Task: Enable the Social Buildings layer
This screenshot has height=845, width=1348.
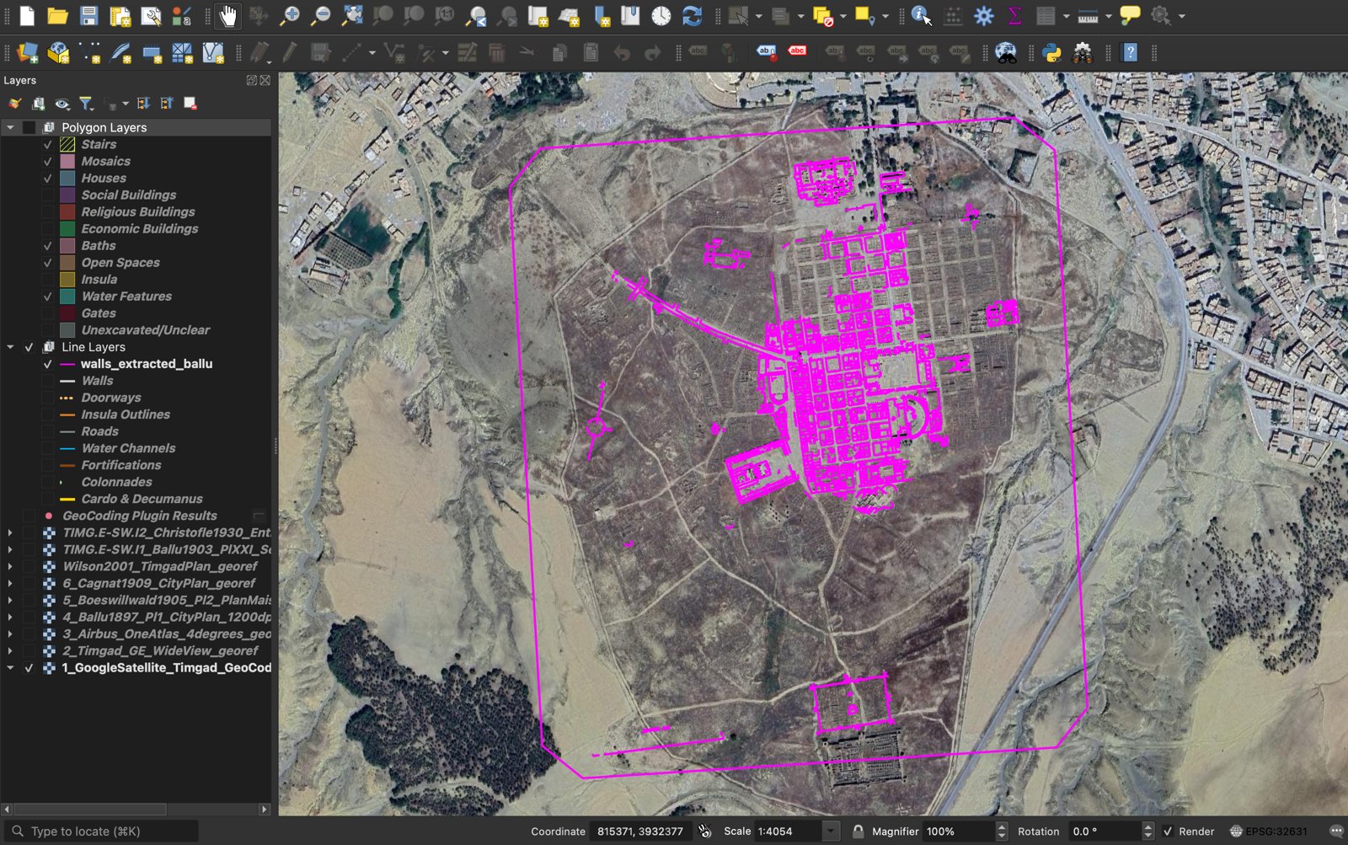Action: click(48, 195)
